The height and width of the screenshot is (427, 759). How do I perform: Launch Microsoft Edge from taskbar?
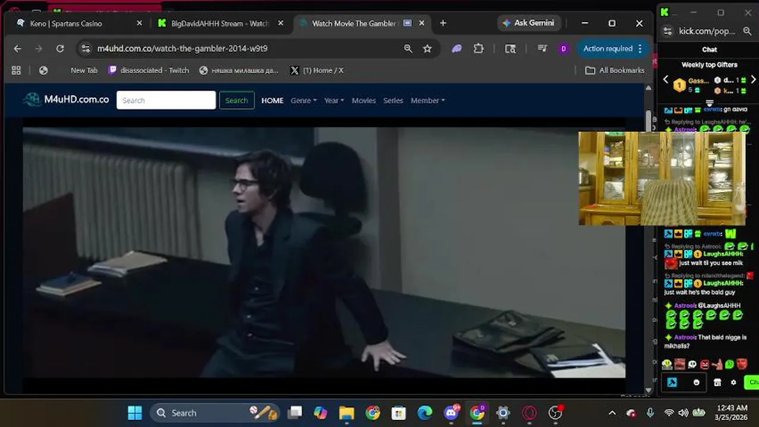(x=425, y=413)
